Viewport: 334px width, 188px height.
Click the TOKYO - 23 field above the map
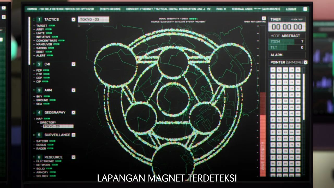pos(93,20)
